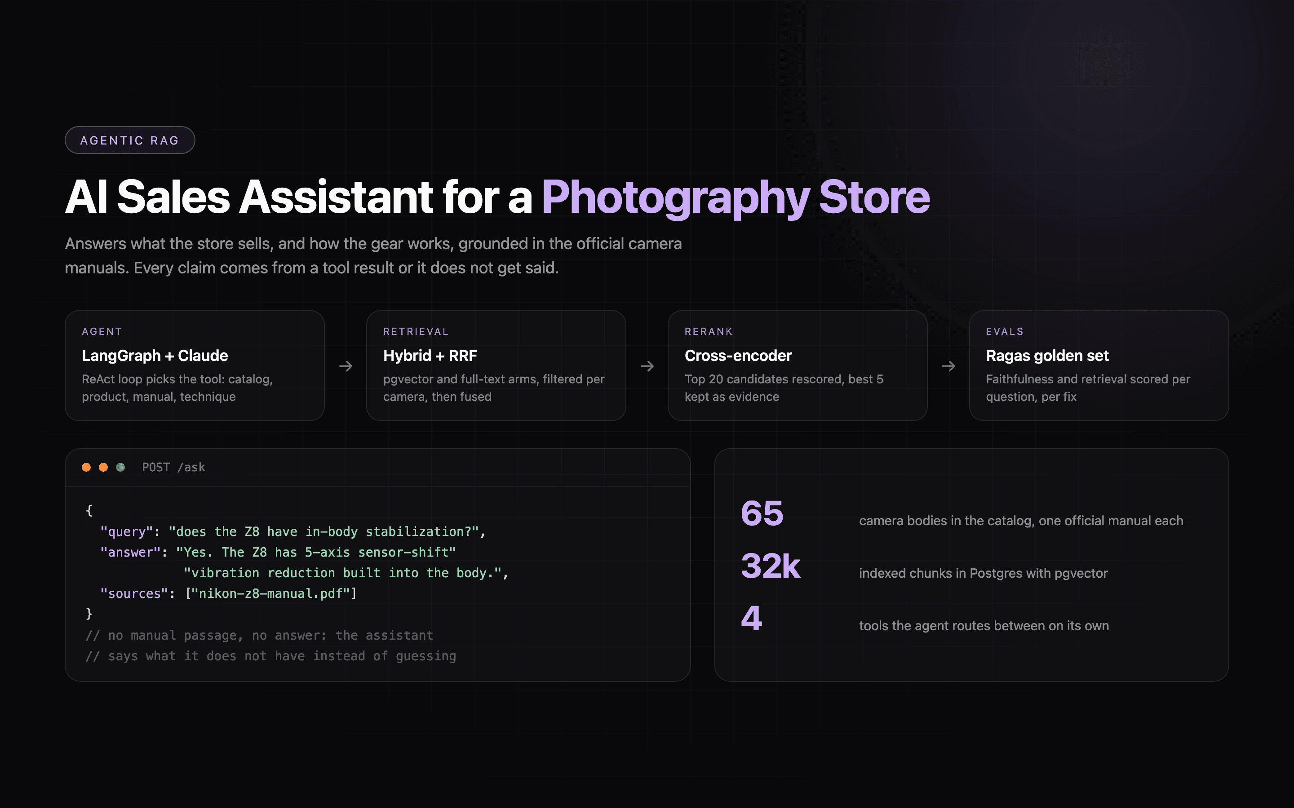Click 'camera bodies in the catalog' description

pos(1021,521)
